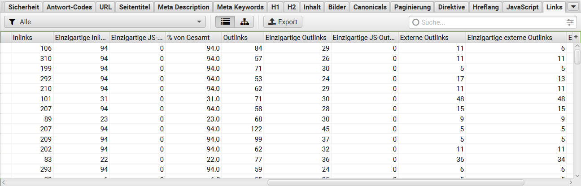Viewport: 581px width, 186px height.
Task: Open the Antwort-Codes tab
Action: tap(70, 7)
